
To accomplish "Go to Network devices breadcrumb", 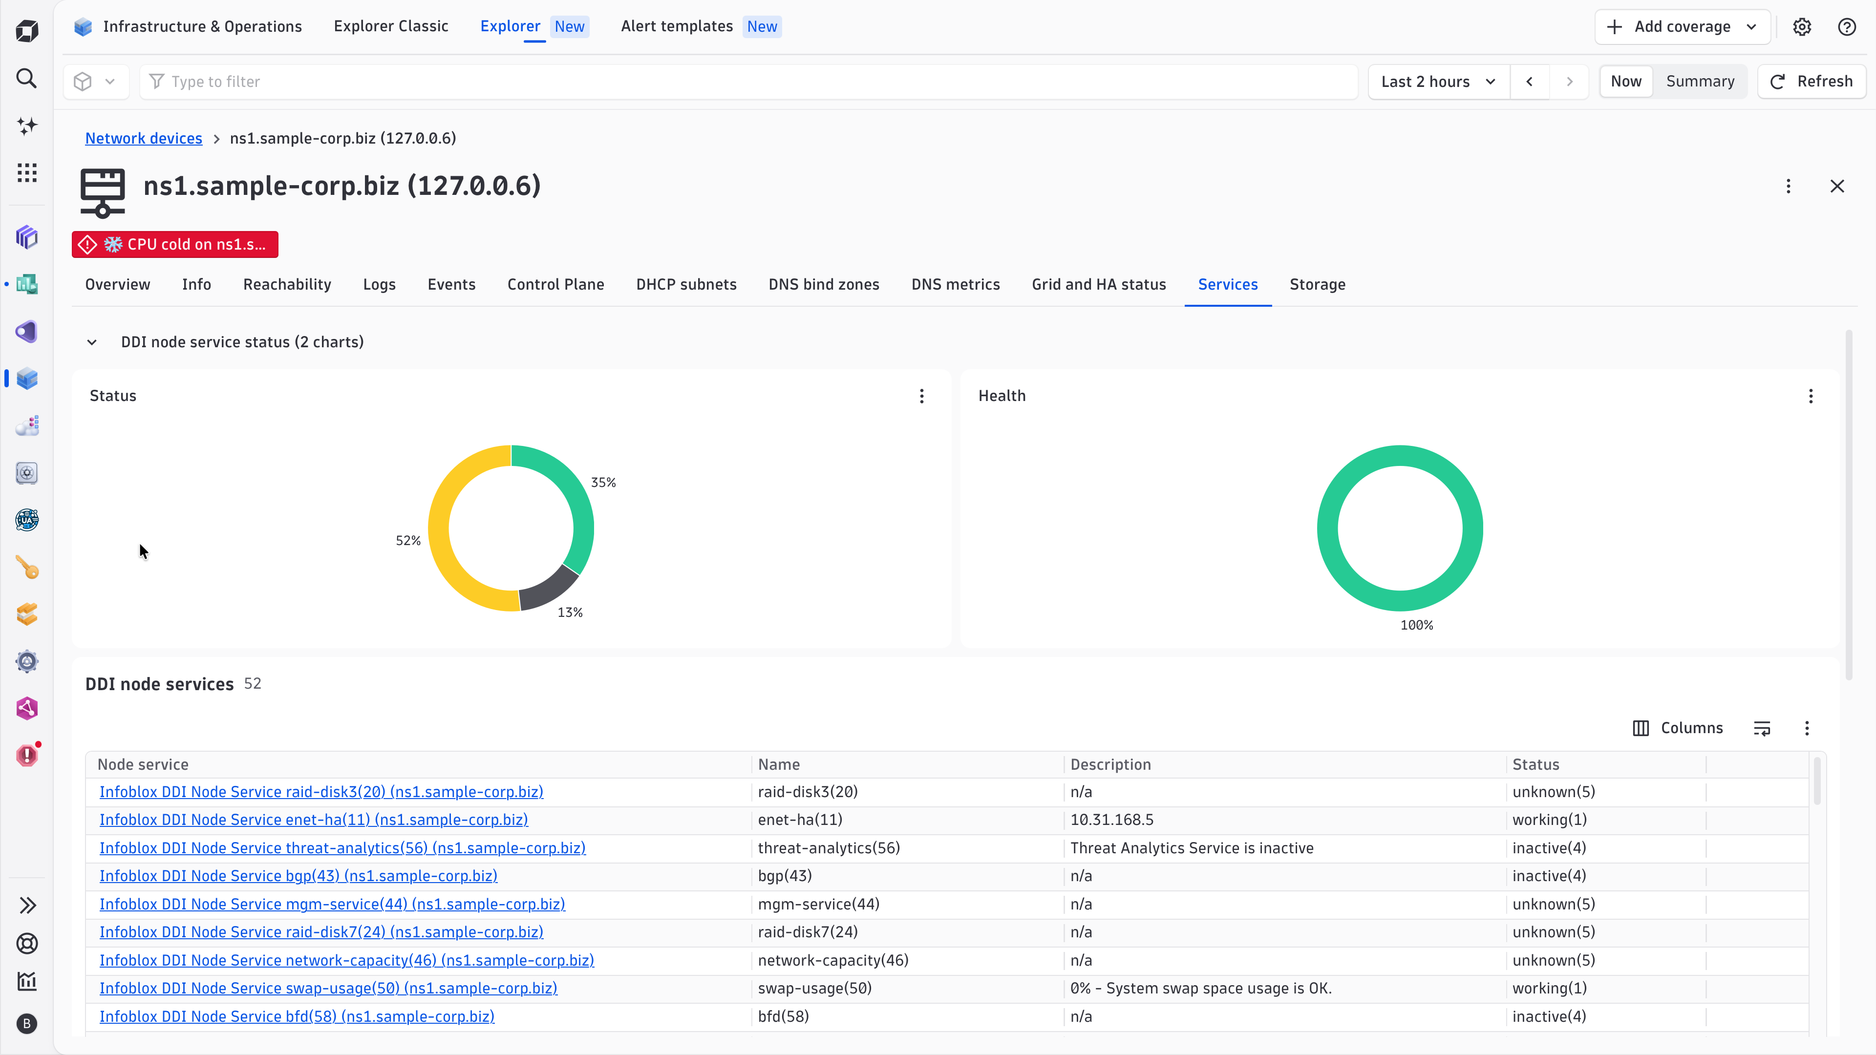I will coord(144,138).
